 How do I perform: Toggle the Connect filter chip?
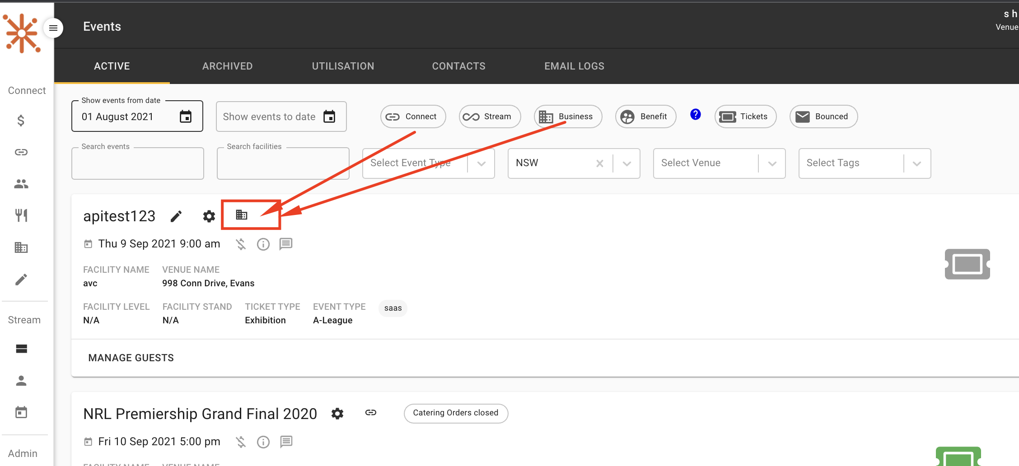[413, 116]
